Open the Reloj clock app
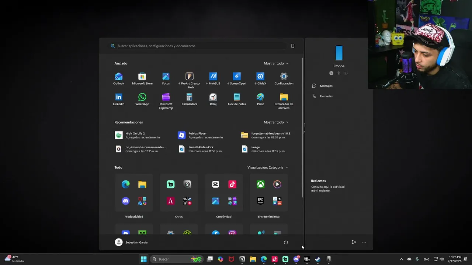This screenshot has width=472, height=265. pyautogui.click(x=213, y=99)
